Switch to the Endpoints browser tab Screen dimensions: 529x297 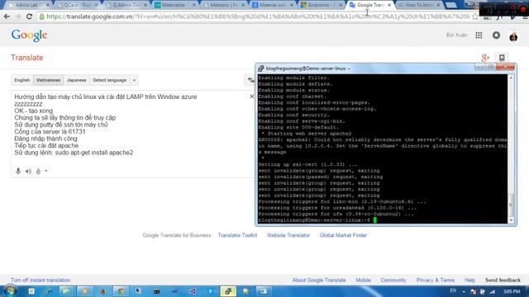tap(322, 5)
